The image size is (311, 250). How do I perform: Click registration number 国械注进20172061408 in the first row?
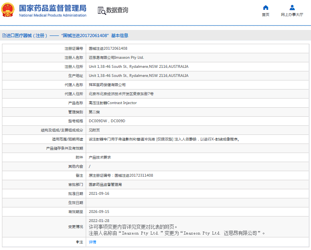tap(108, 48)
